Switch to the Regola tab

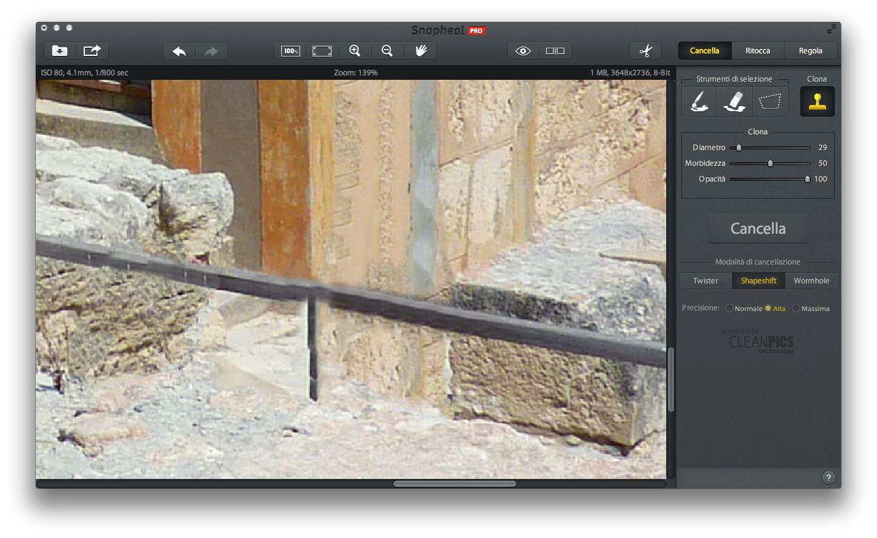pyautogui.click(x=811, y=51)
